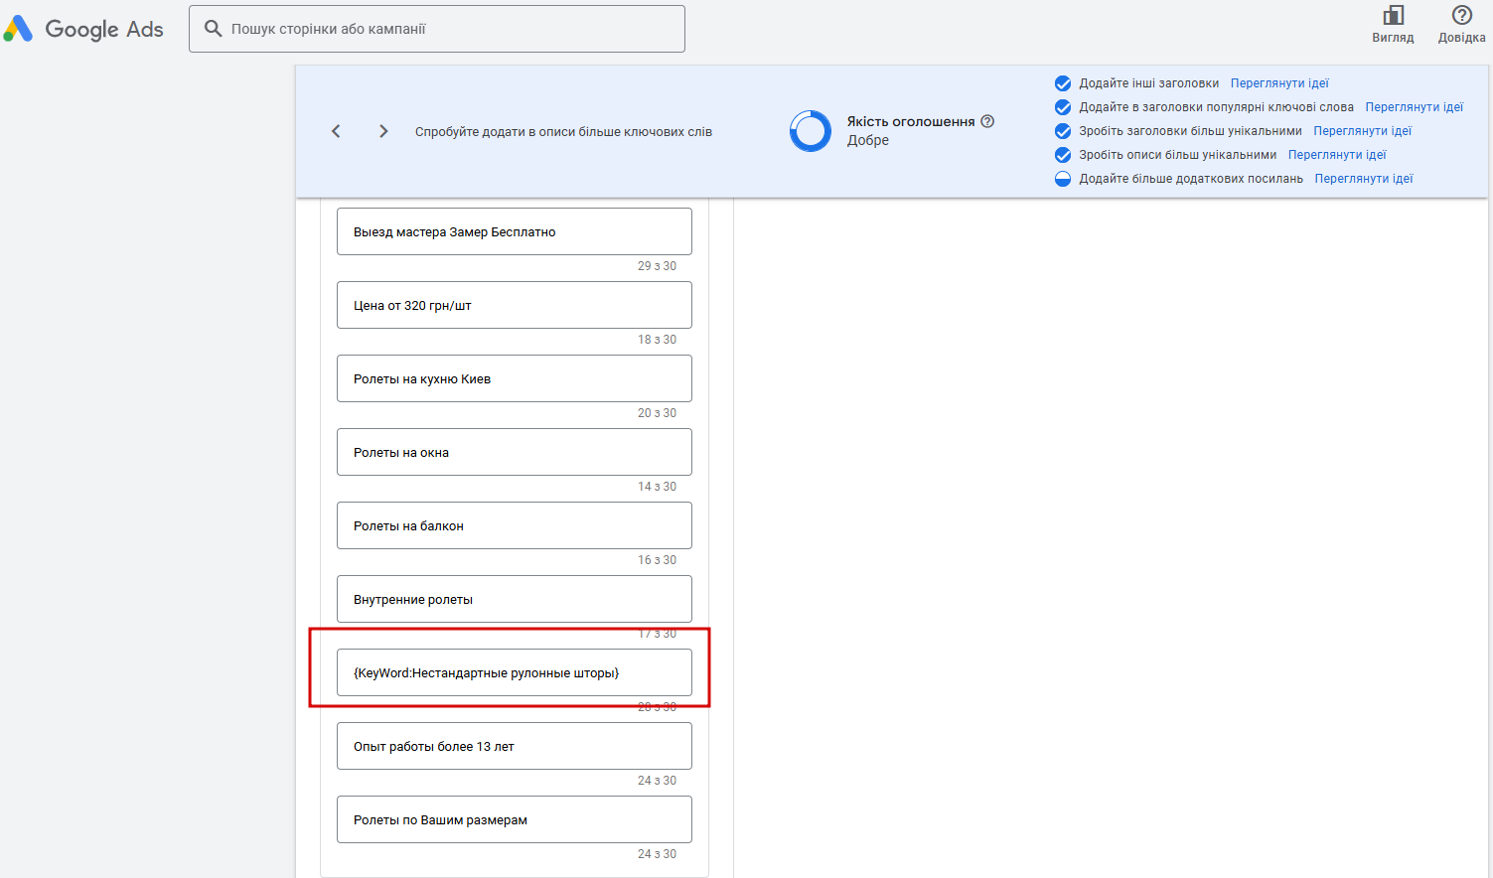Click the Добре quality rating text
Viewport: 1493px width, 878px height.
[868, 140]
